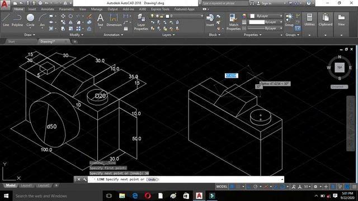The width and height of the screenshot is (358, 201).
Task: Click the Erase tool icon
Action: [89, 16]
